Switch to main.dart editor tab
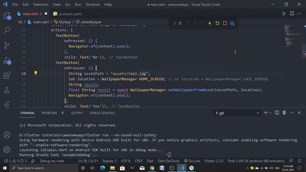 click(32, 14)
